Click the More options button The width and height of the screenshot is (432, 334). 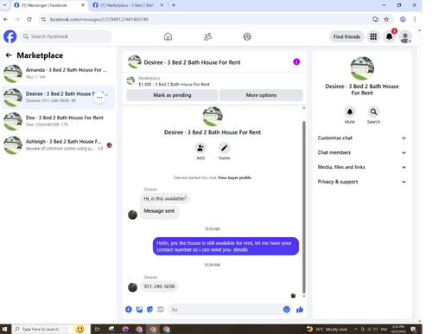261,95
